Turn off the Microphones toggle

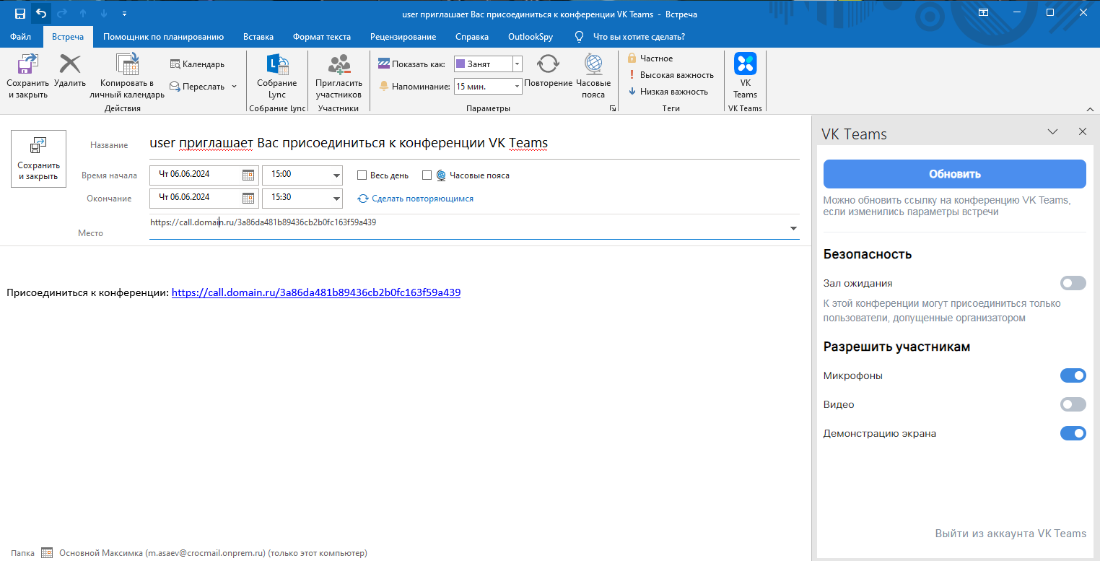coord(1073,375)
